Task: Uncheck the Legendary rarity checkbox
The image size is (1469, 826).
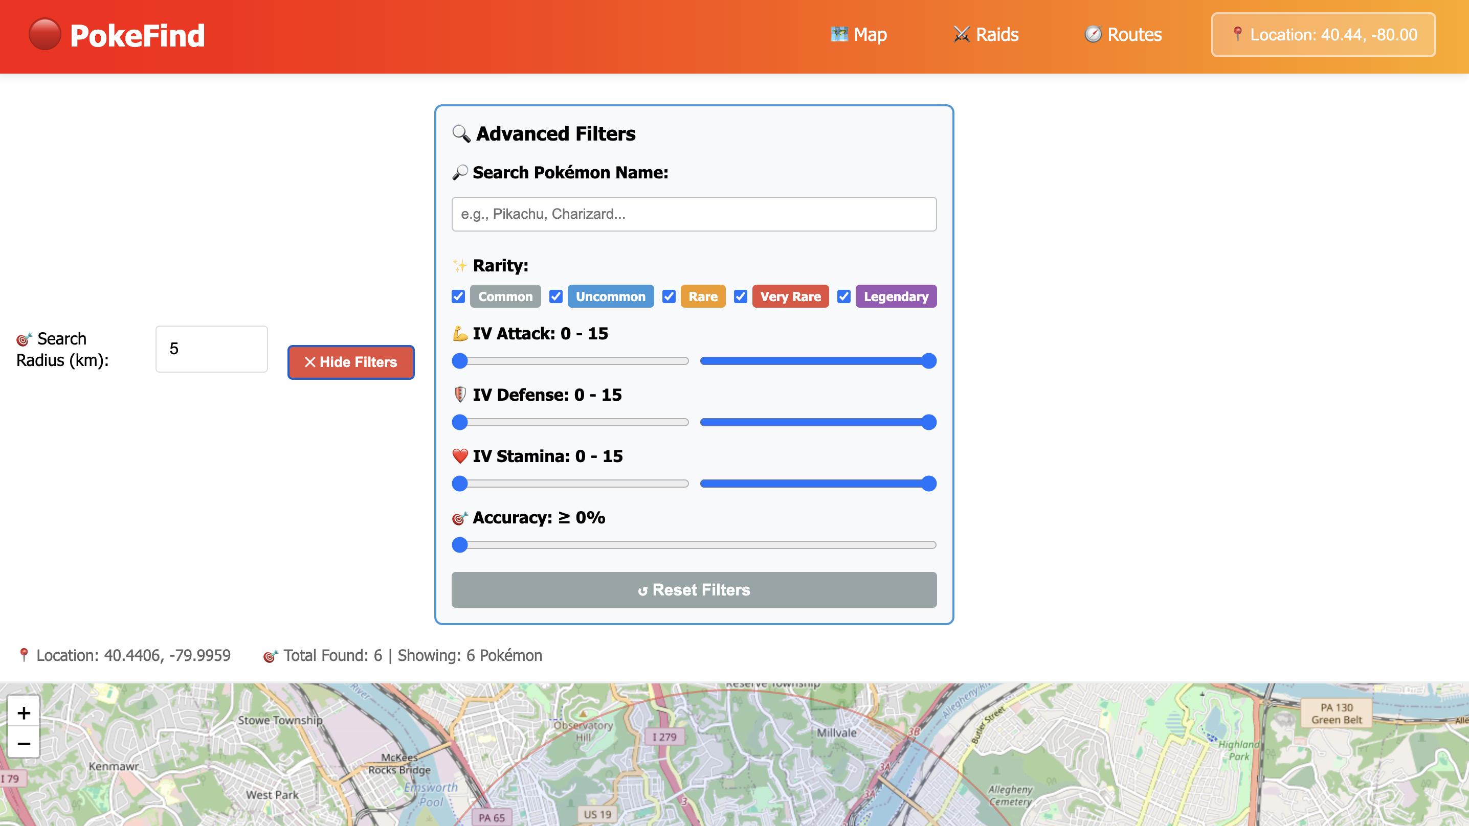Action: (843, 296)
